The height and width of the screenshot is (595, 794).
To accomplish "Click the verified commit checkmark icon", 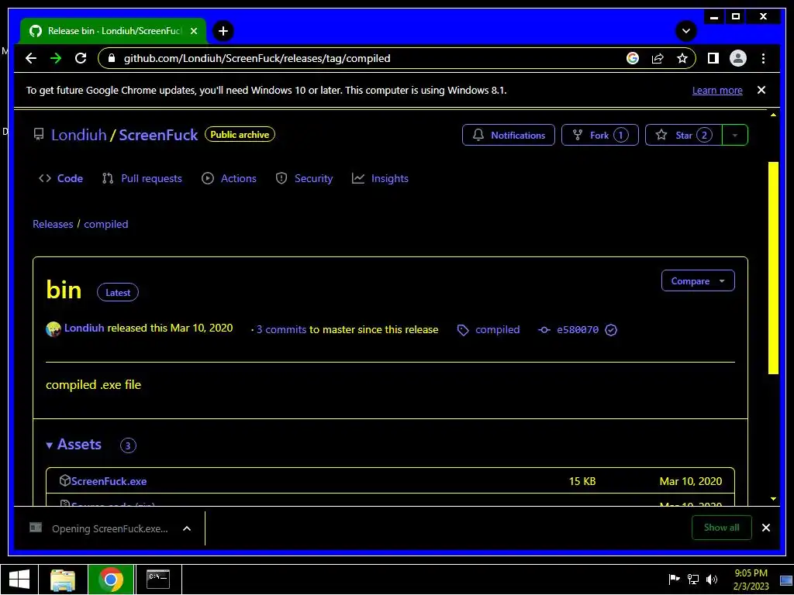I will click(x=611, y=330).
